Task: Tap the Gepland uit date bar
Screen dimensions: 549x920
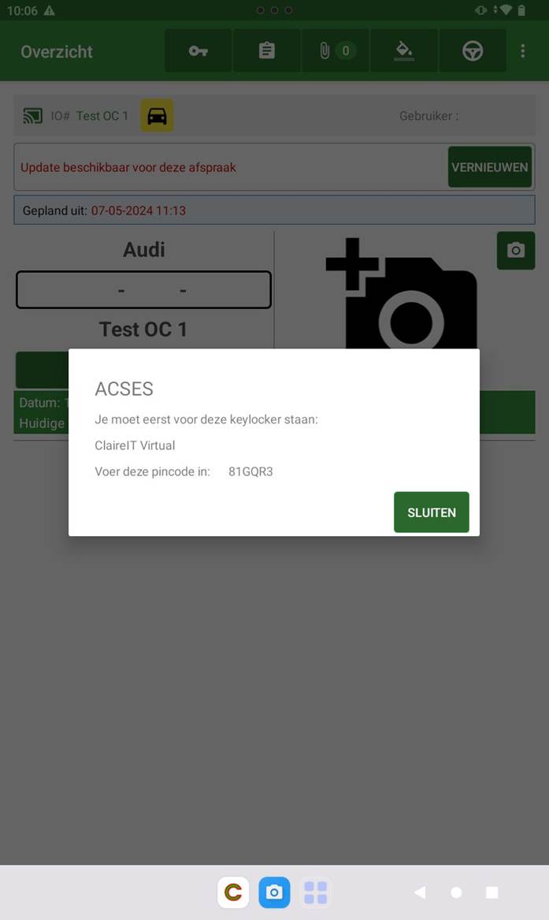Action: (x=274, y=210)
